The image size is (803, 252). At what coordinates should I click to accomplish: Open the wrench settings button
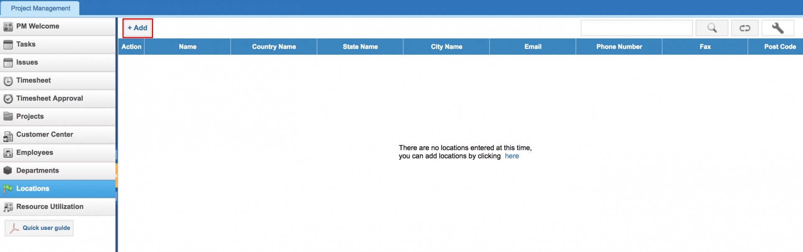point(777,28)
